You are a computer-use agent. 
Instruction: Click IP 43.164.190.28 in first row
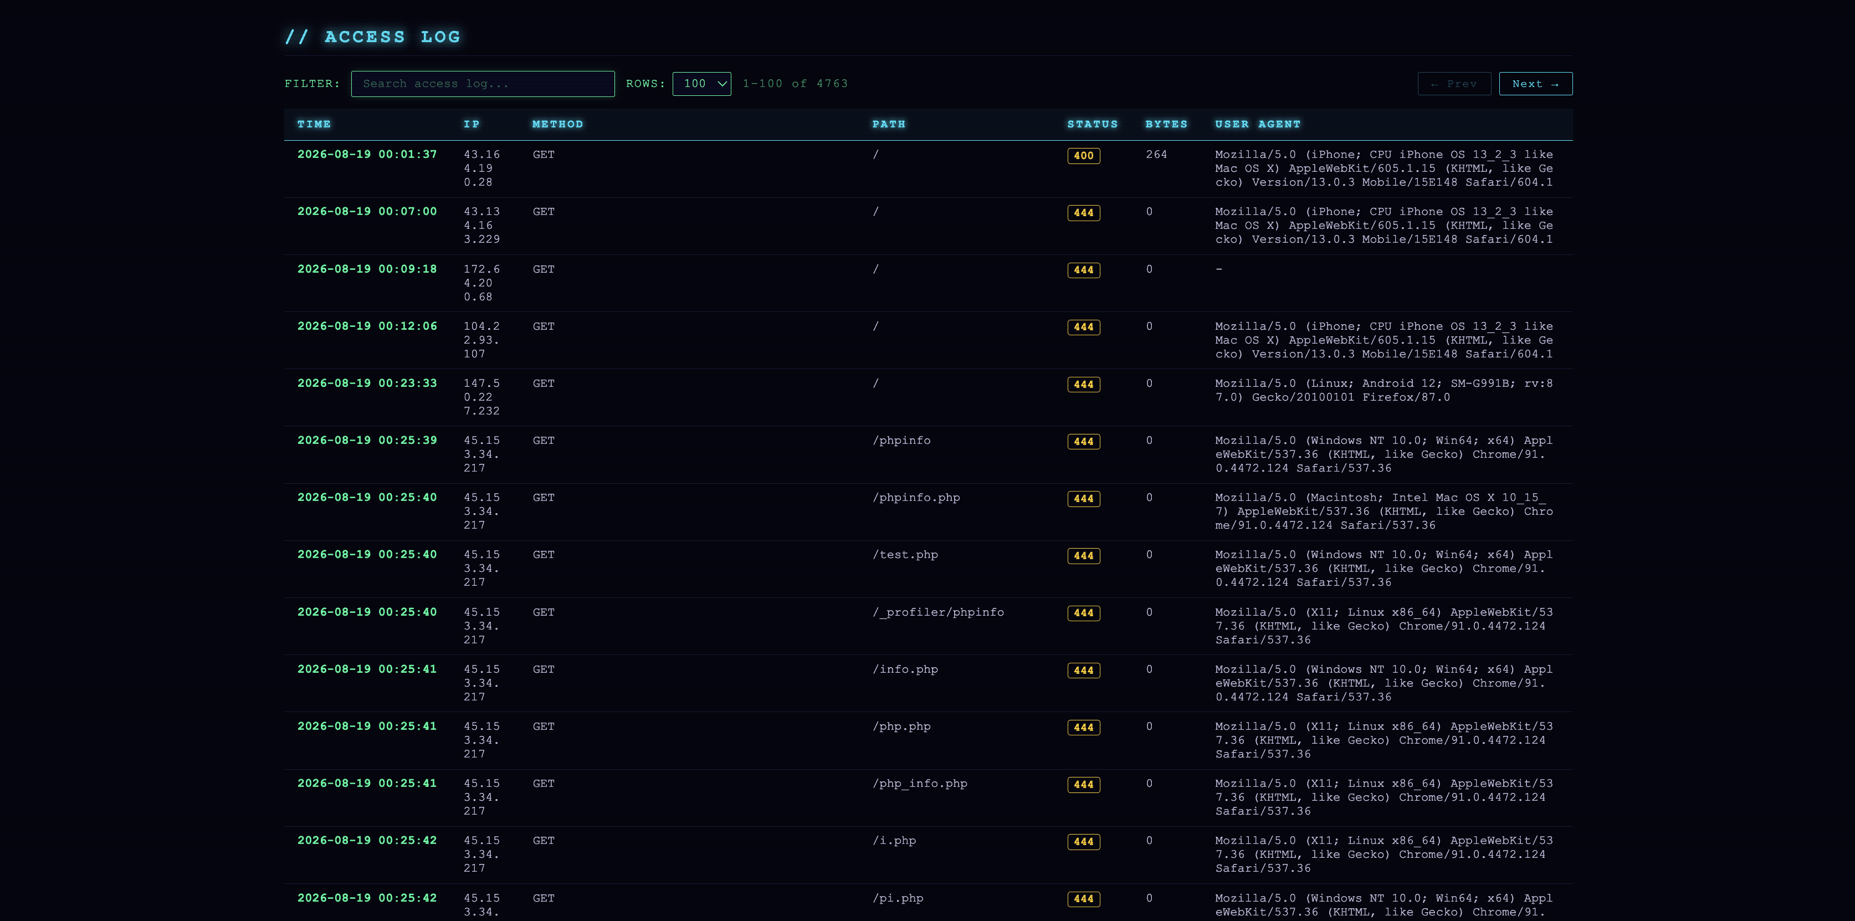[481, 168]
